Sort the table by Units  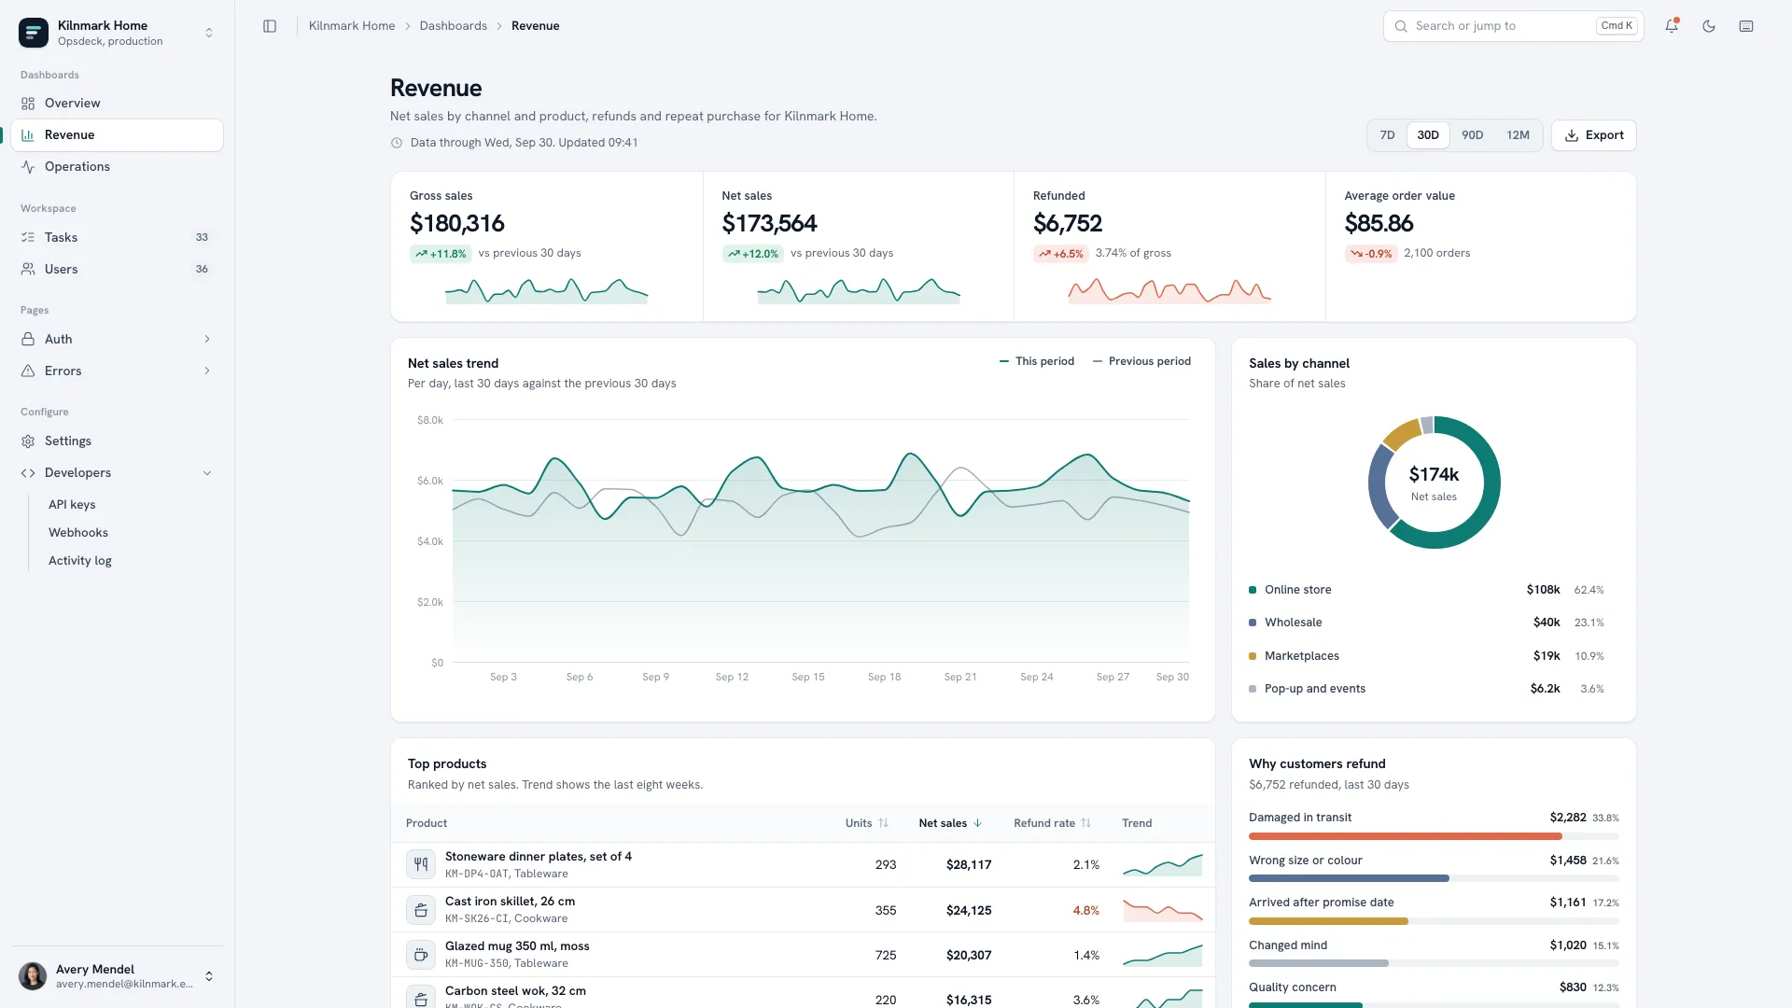pyautogui.click(x=867, y=823)
